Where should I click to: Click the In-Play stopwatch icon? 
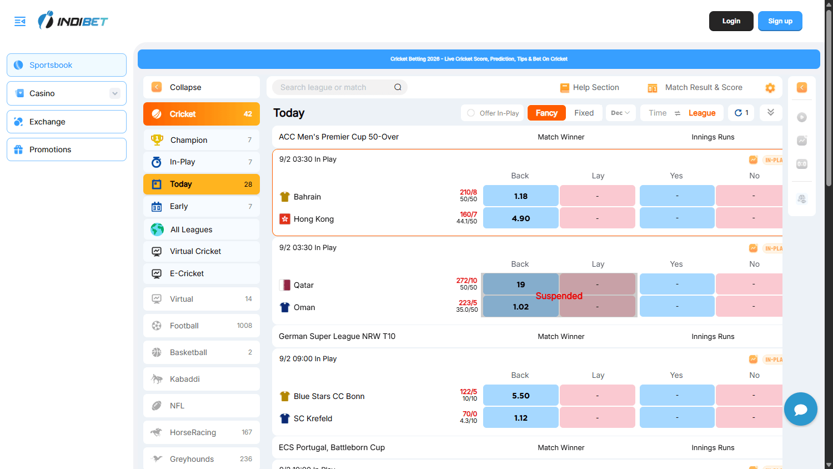(x=157, y=162)
